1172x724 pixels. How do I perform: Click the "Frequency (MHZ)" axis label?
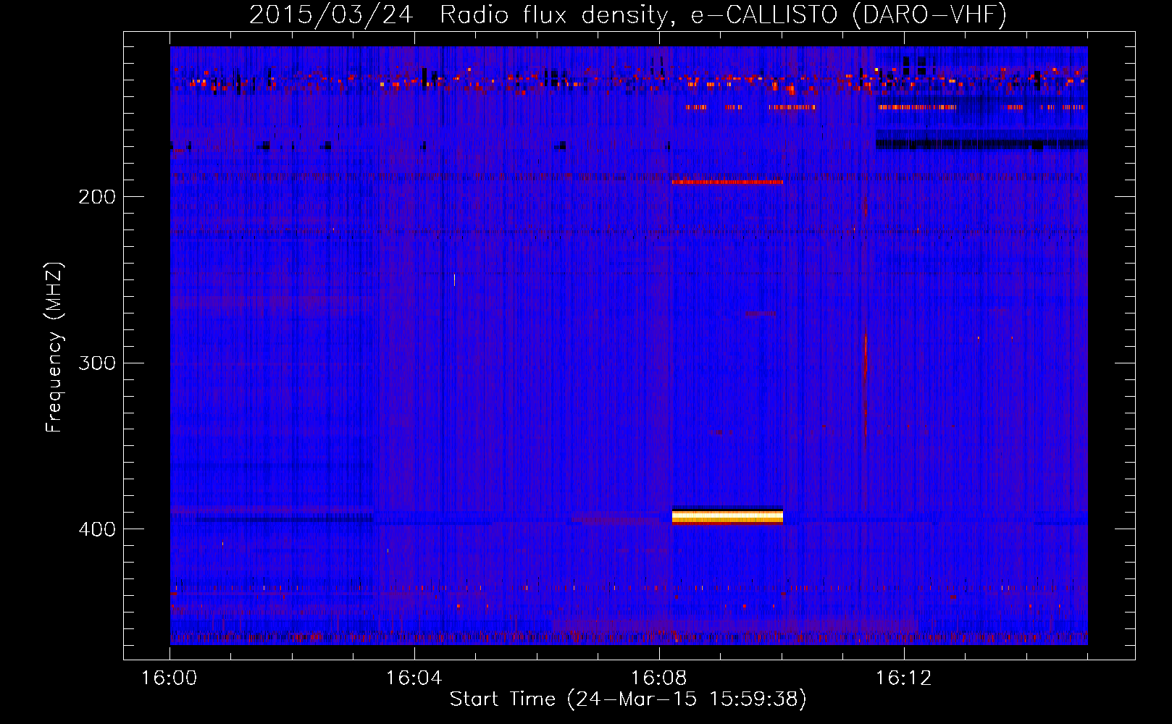point(54,348)
